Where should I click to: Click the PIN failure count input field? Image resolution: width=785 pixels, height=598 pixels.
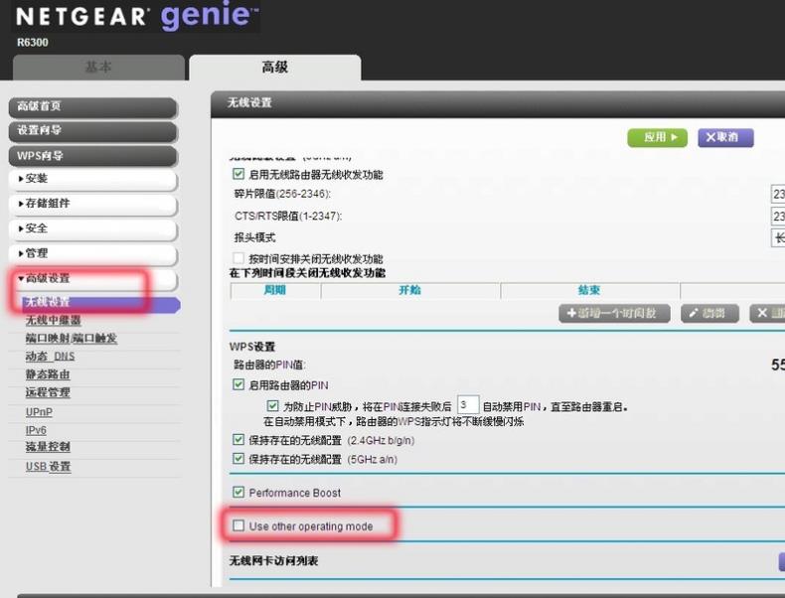[468, 406]
